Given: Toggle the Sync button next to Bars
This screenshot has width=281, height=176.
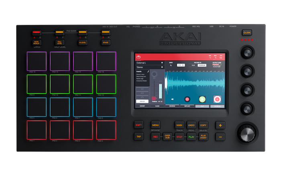Looking at the screenshot, I should coord(181,65).
